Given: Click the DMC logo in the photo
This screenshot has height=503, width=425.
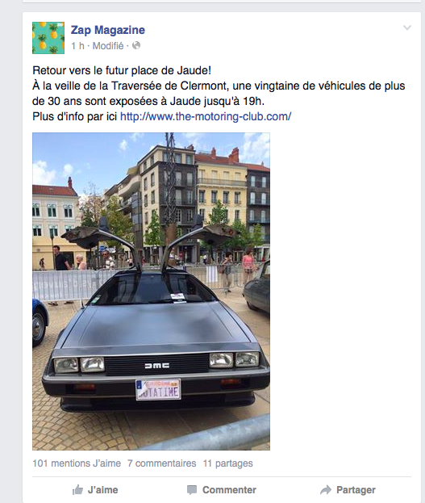Looking at the screenshot, I should pos(157,366).
